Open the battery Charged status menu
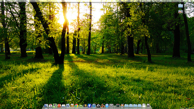The image size is (194, 109). click(x=176, y=1)
